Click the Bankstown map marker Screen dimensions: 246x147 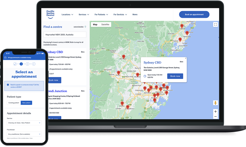click(148, 90)
